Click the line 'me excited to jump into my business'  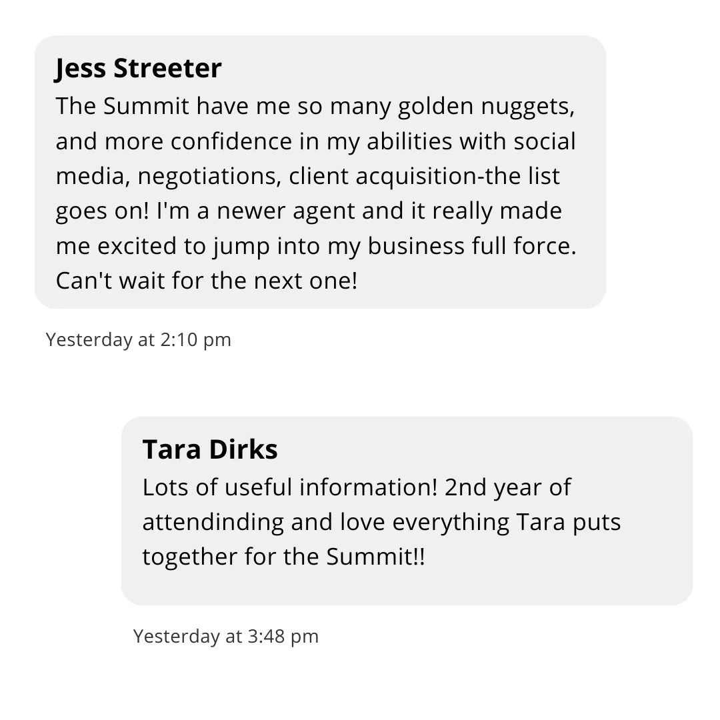point(316,246)
